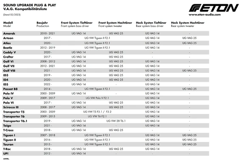
Task: Click the Modell column header
Action: click(8, 22)
